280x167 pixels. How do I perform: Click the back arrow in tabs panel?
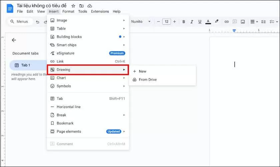click(x=14, y=40)
